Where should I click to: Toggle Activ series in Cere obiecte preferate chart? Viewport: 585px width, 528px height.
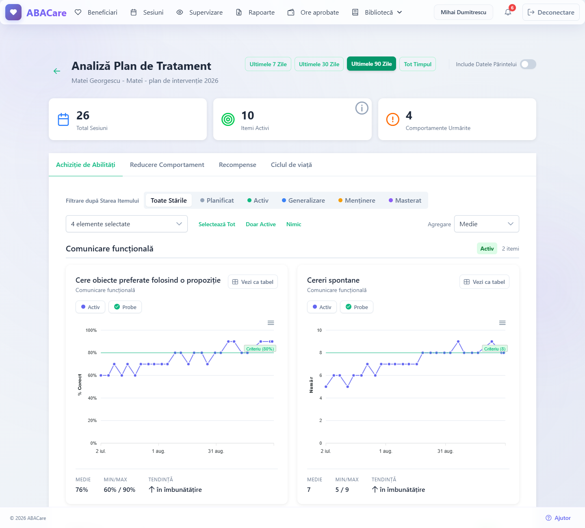pyautogui.click(x=90, y=307)
